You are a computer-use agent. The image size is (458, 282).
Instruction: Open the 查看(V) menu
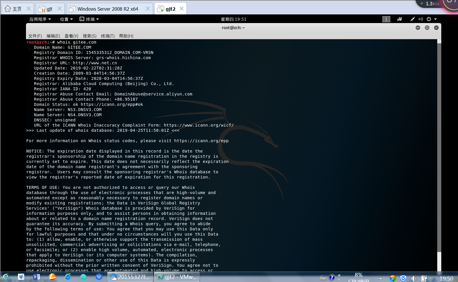coord(72,36)
